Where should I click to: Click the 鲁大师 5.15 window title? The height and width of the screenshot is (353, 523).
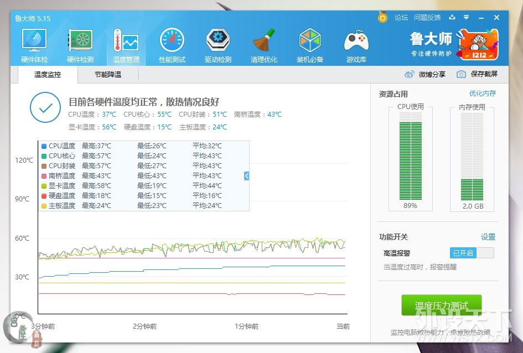tap(32, 18)
